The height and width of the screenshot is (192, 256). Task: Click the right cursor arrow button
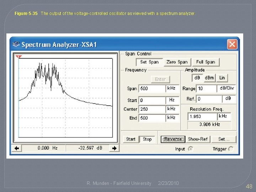point(114,148)
